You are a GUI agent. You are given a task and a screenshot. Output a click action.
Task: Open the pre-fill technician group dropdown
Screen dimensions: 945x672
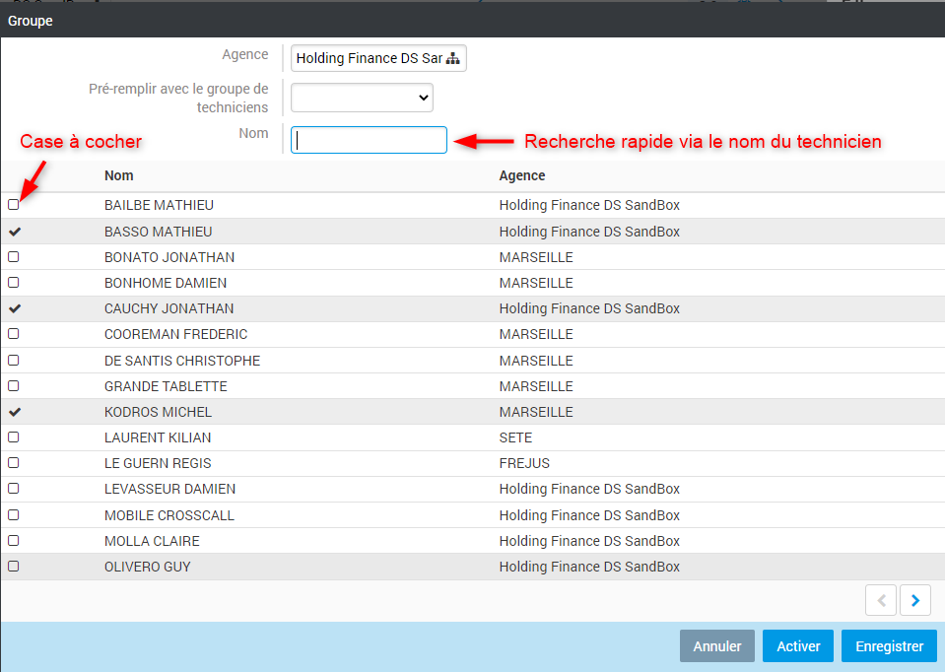[x=362, y=97]
